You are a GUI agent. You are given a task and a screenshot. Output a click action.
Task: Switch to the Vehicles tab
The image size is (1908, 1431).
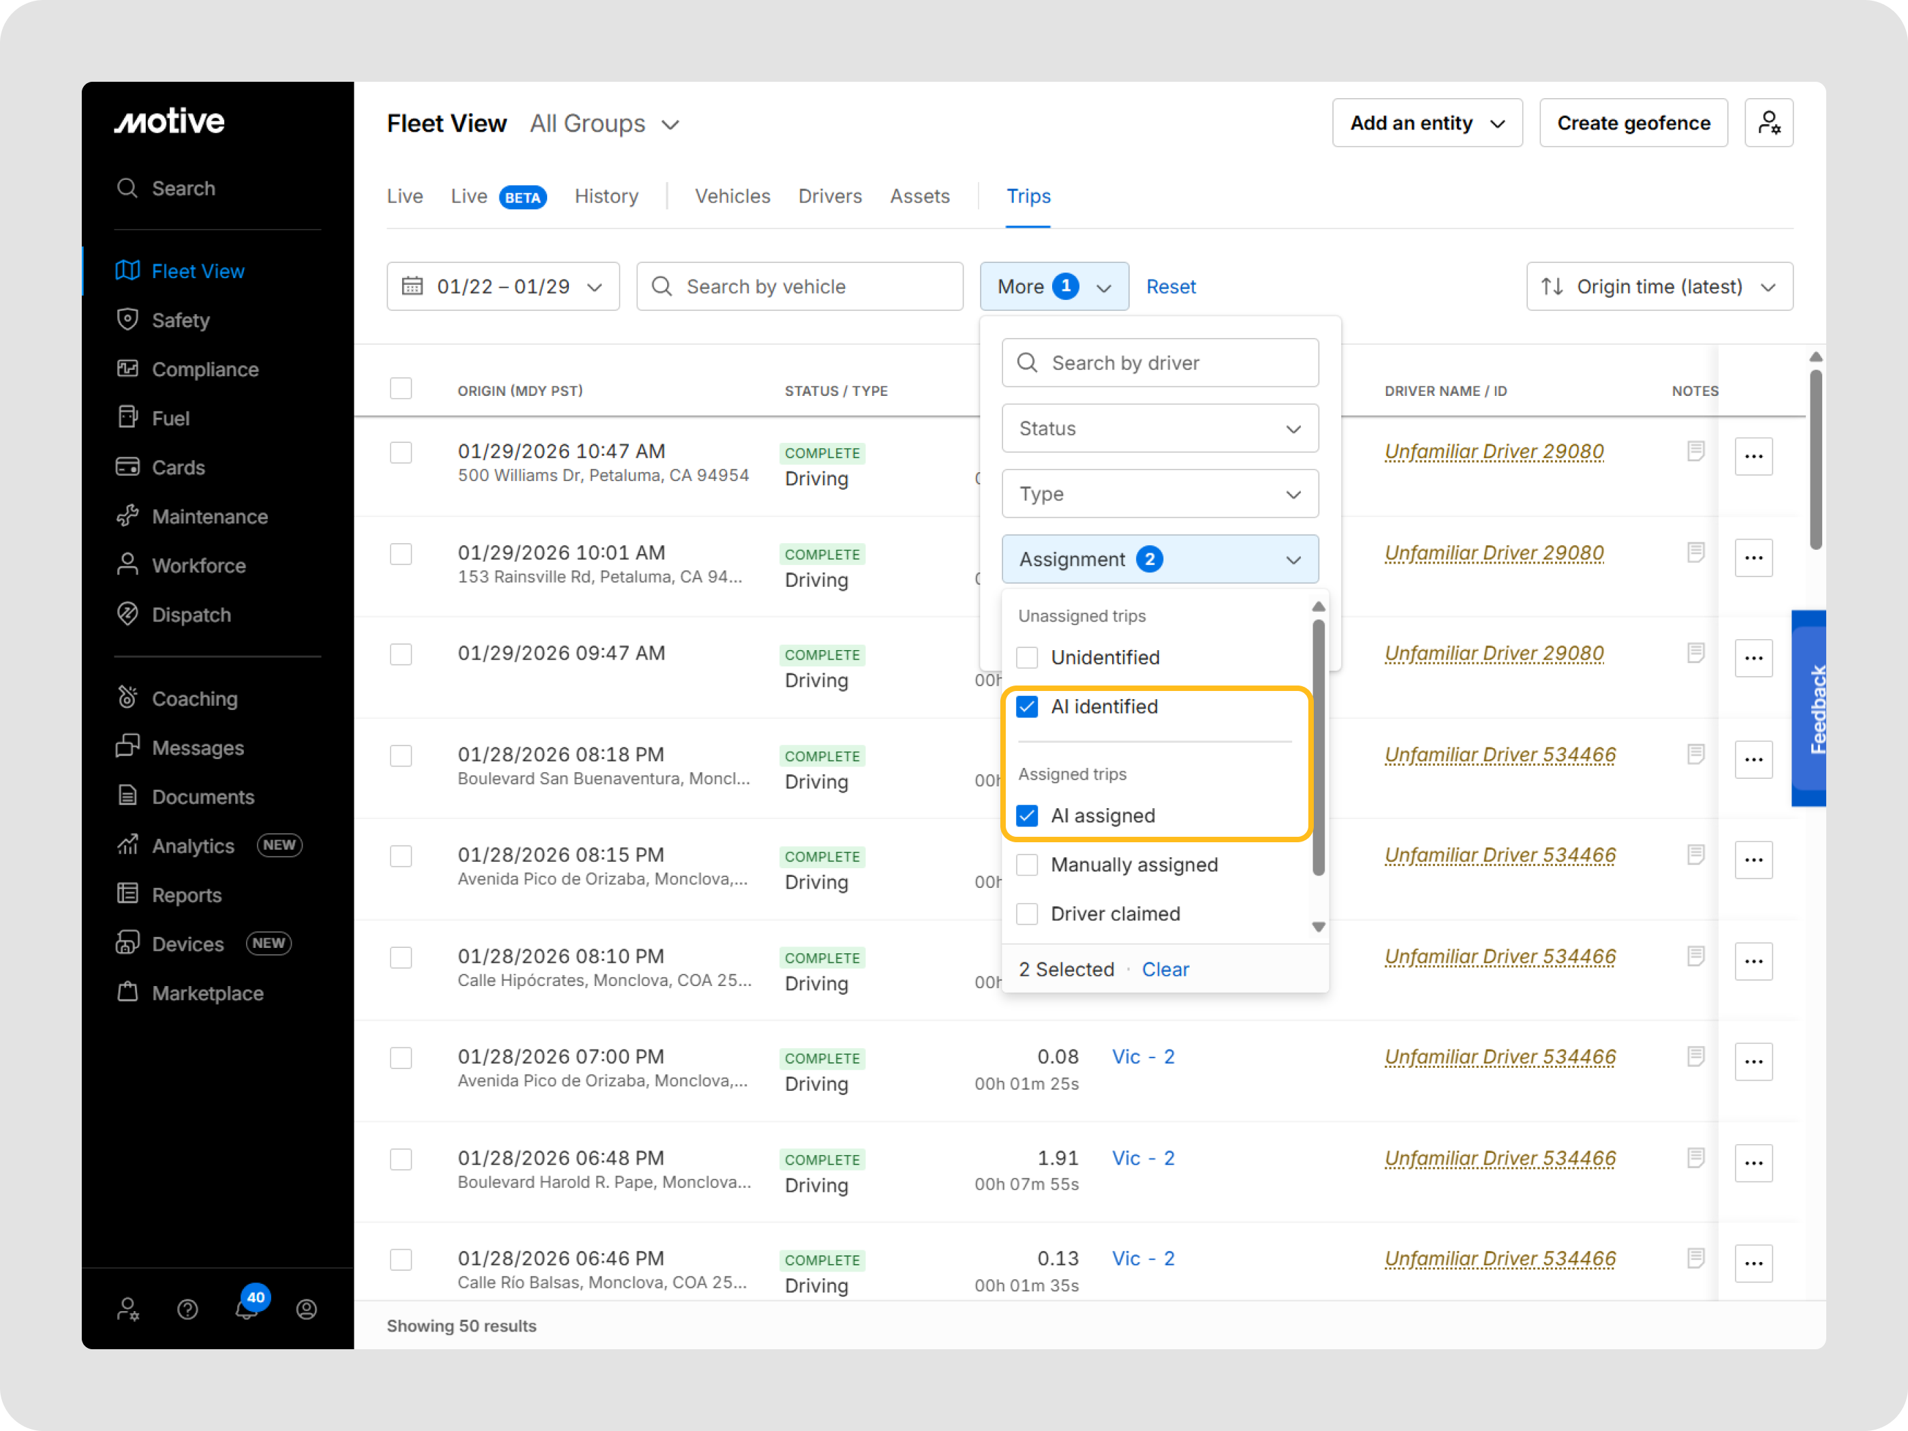[x=733, y=197]
